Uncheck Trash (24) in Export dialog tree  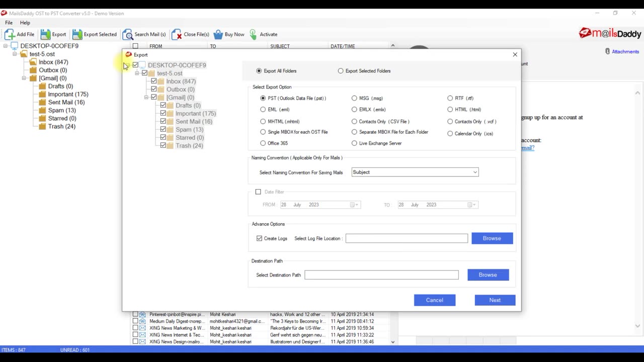tap(163, 146)
